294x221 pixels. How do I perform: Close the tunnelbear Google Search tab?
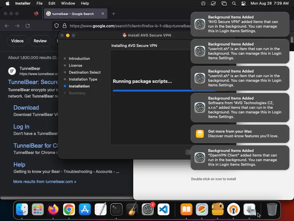103,14
